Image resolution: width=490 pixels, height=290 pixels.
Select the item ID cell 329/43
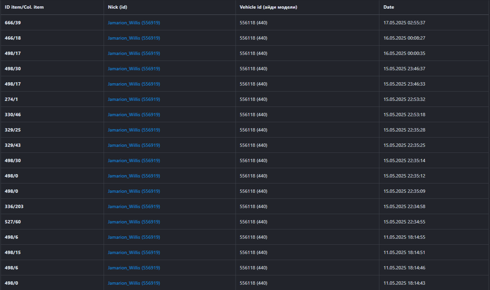pos(13,145)
